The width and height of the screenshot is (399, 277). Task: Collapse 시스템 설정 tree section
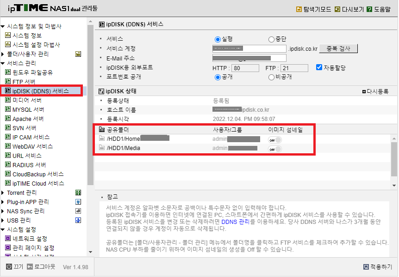click(3, 229)
